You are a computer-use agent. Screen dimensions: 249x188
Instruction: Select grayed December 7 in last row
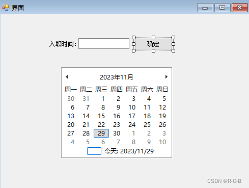(x=118, y=142)
